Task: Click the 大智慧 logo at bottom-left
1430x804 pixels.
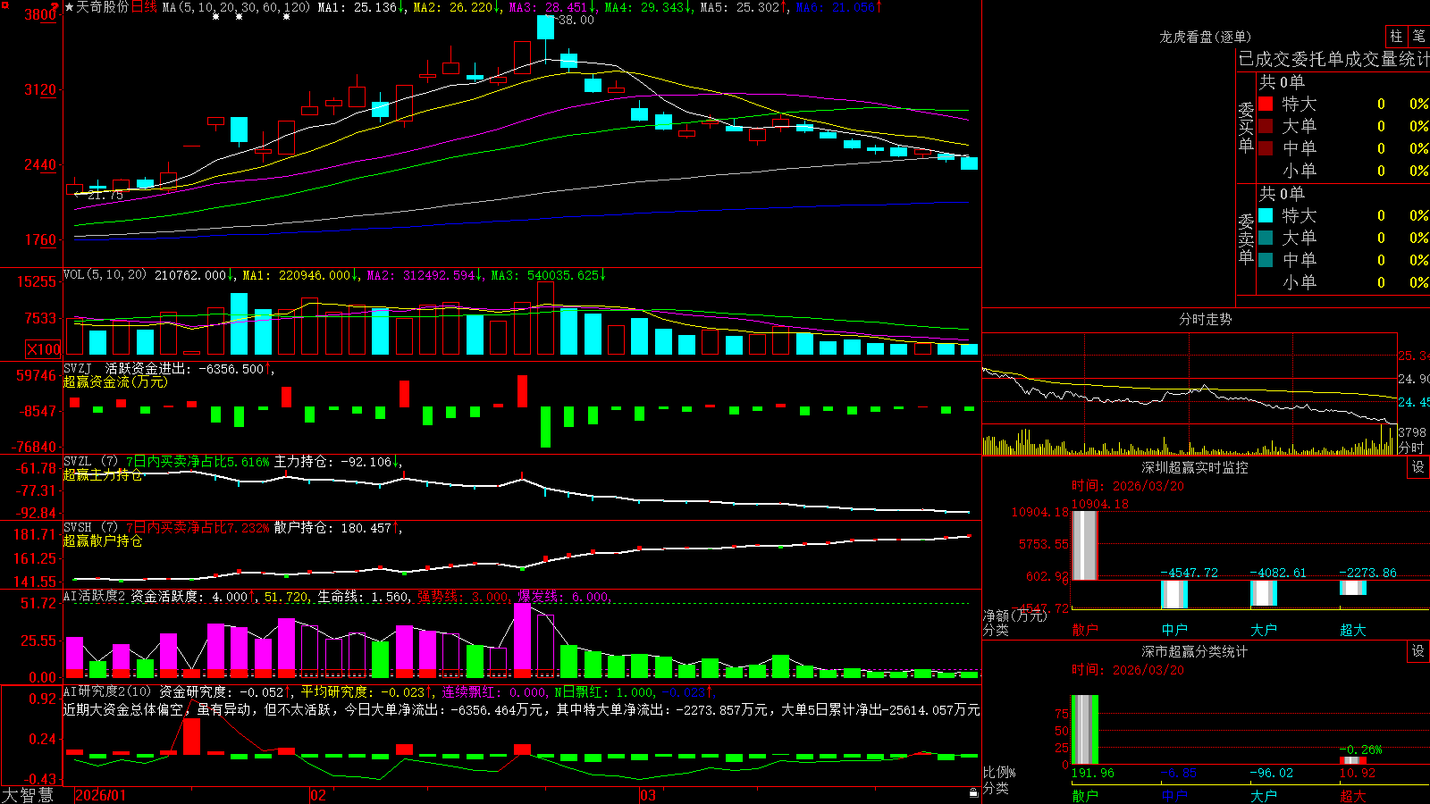Action: pos(28,795)
